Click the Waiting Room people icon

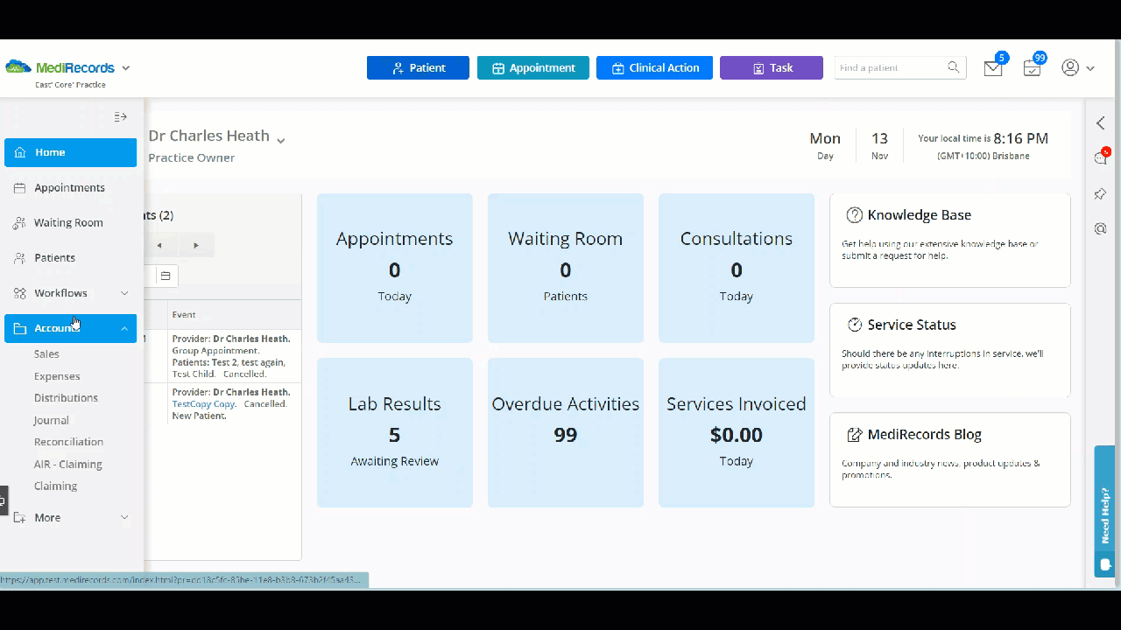pos(20,222)
